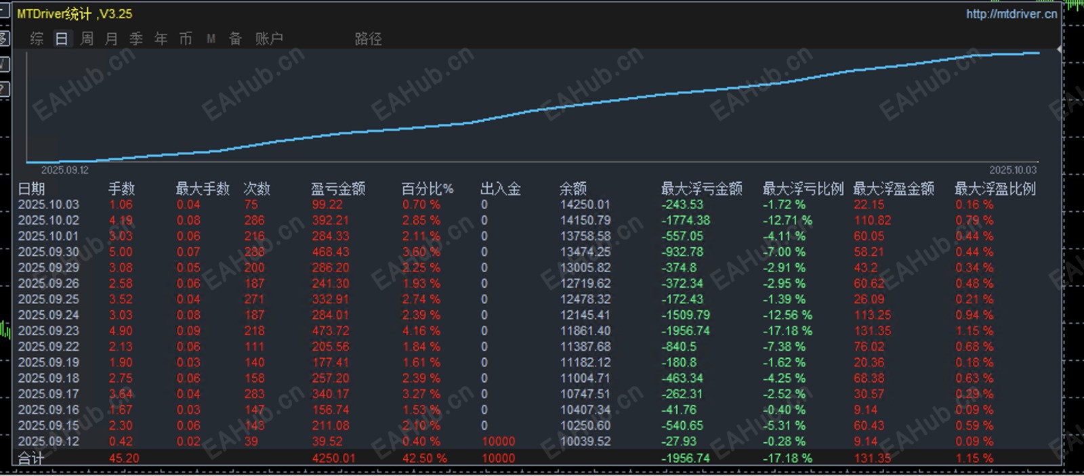Select the 2025.10.03 date row
This screenshot has width=1084, height=476.
coord(48,204)
